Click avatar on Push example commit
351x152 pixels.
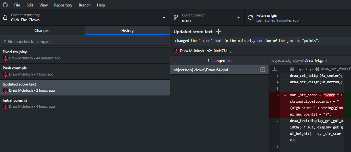click(x=5, y=74)
